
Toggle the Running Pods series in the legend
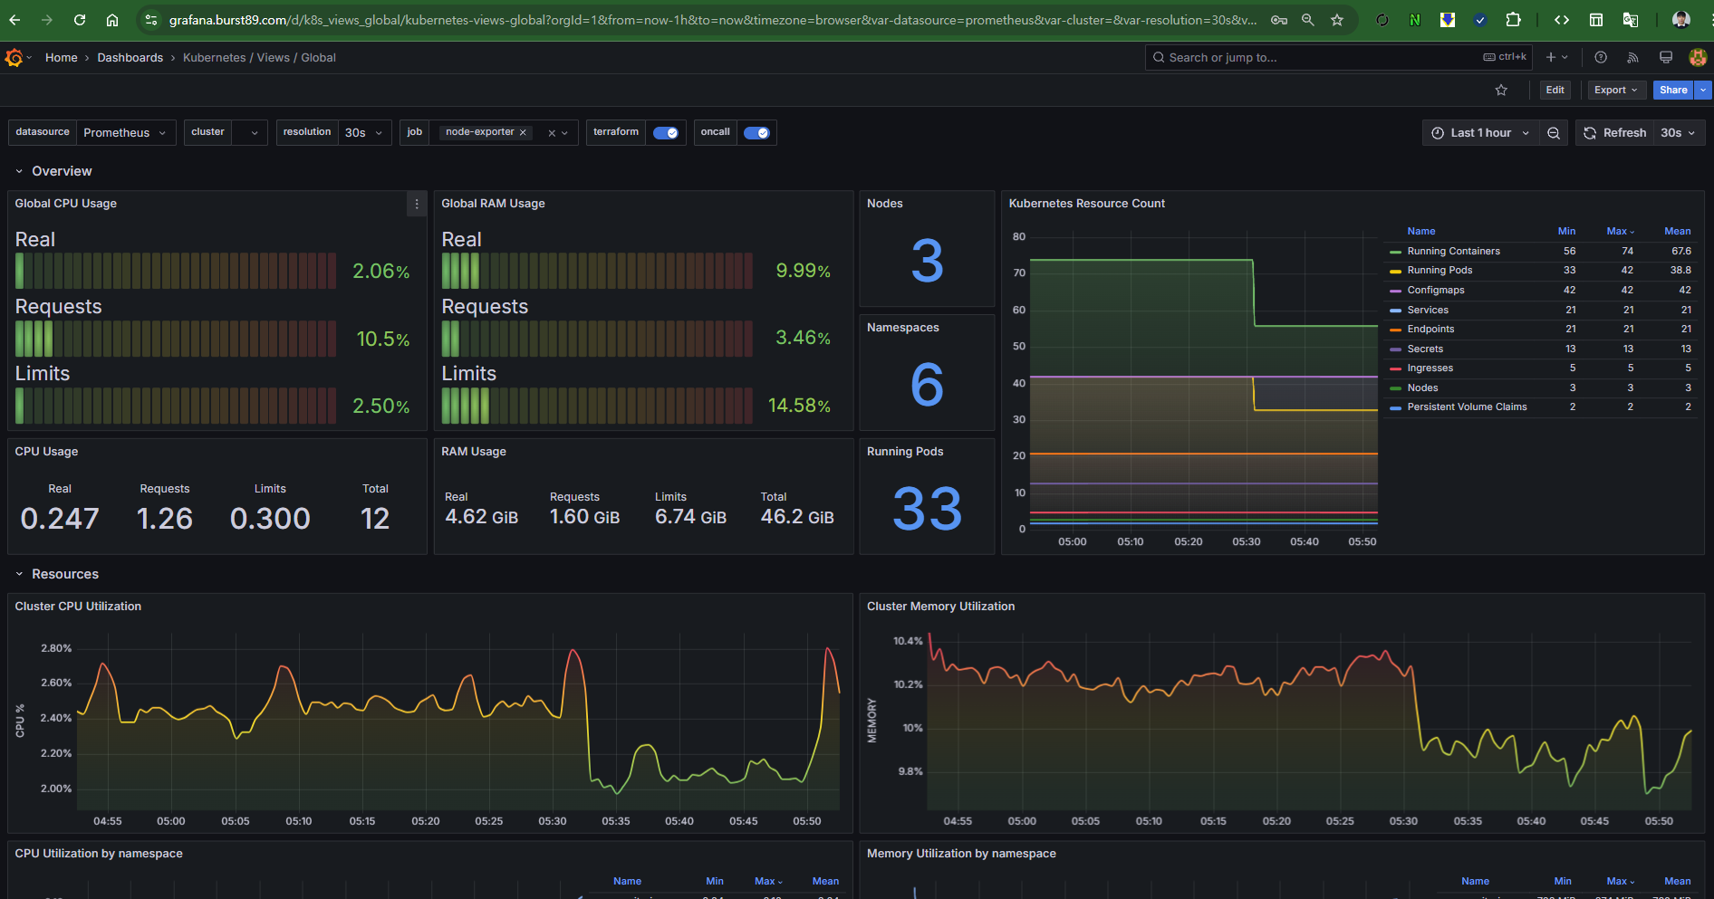pos(1440,270)
